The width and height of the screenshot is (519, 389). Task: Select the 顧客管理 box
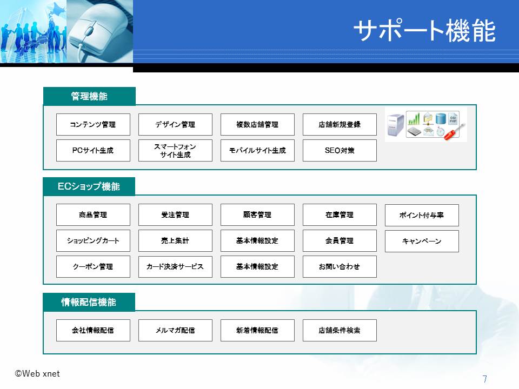257,214
